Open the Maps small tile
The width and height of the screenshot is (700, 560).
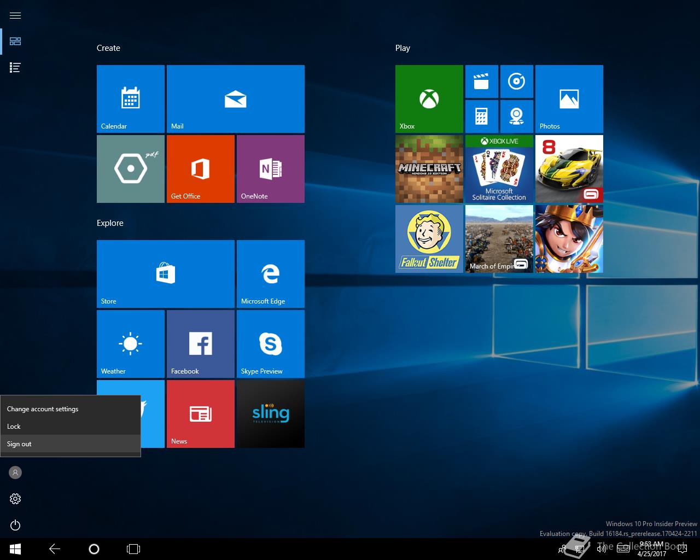click(517, 116)
